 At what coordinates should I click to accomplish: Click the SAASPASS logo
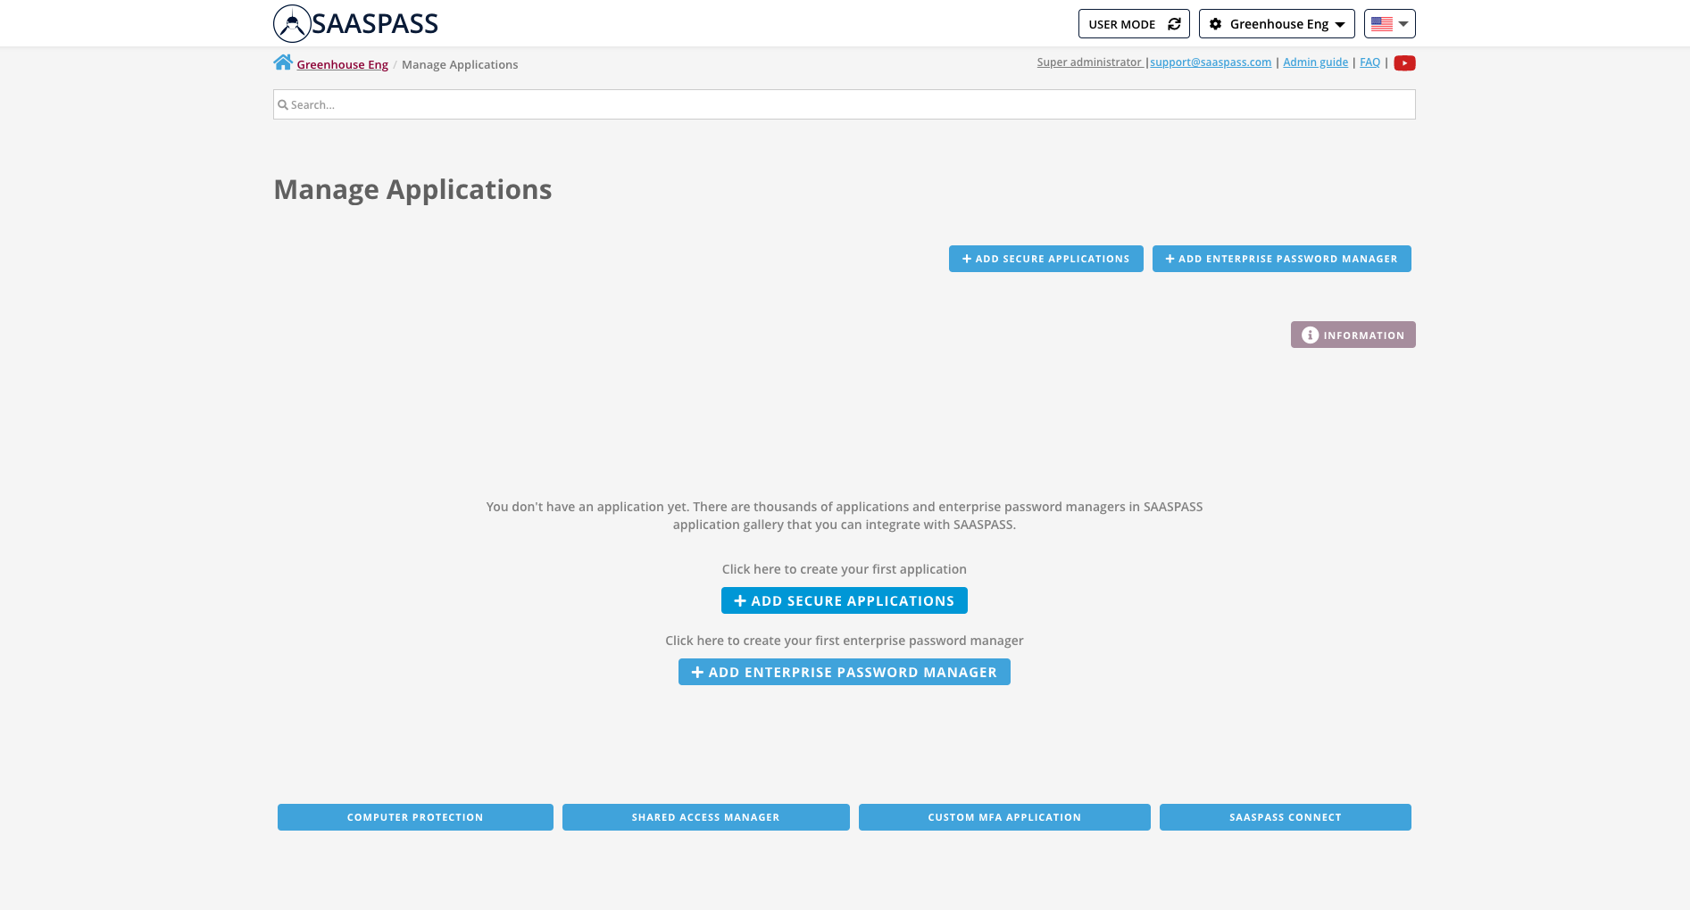355,23
